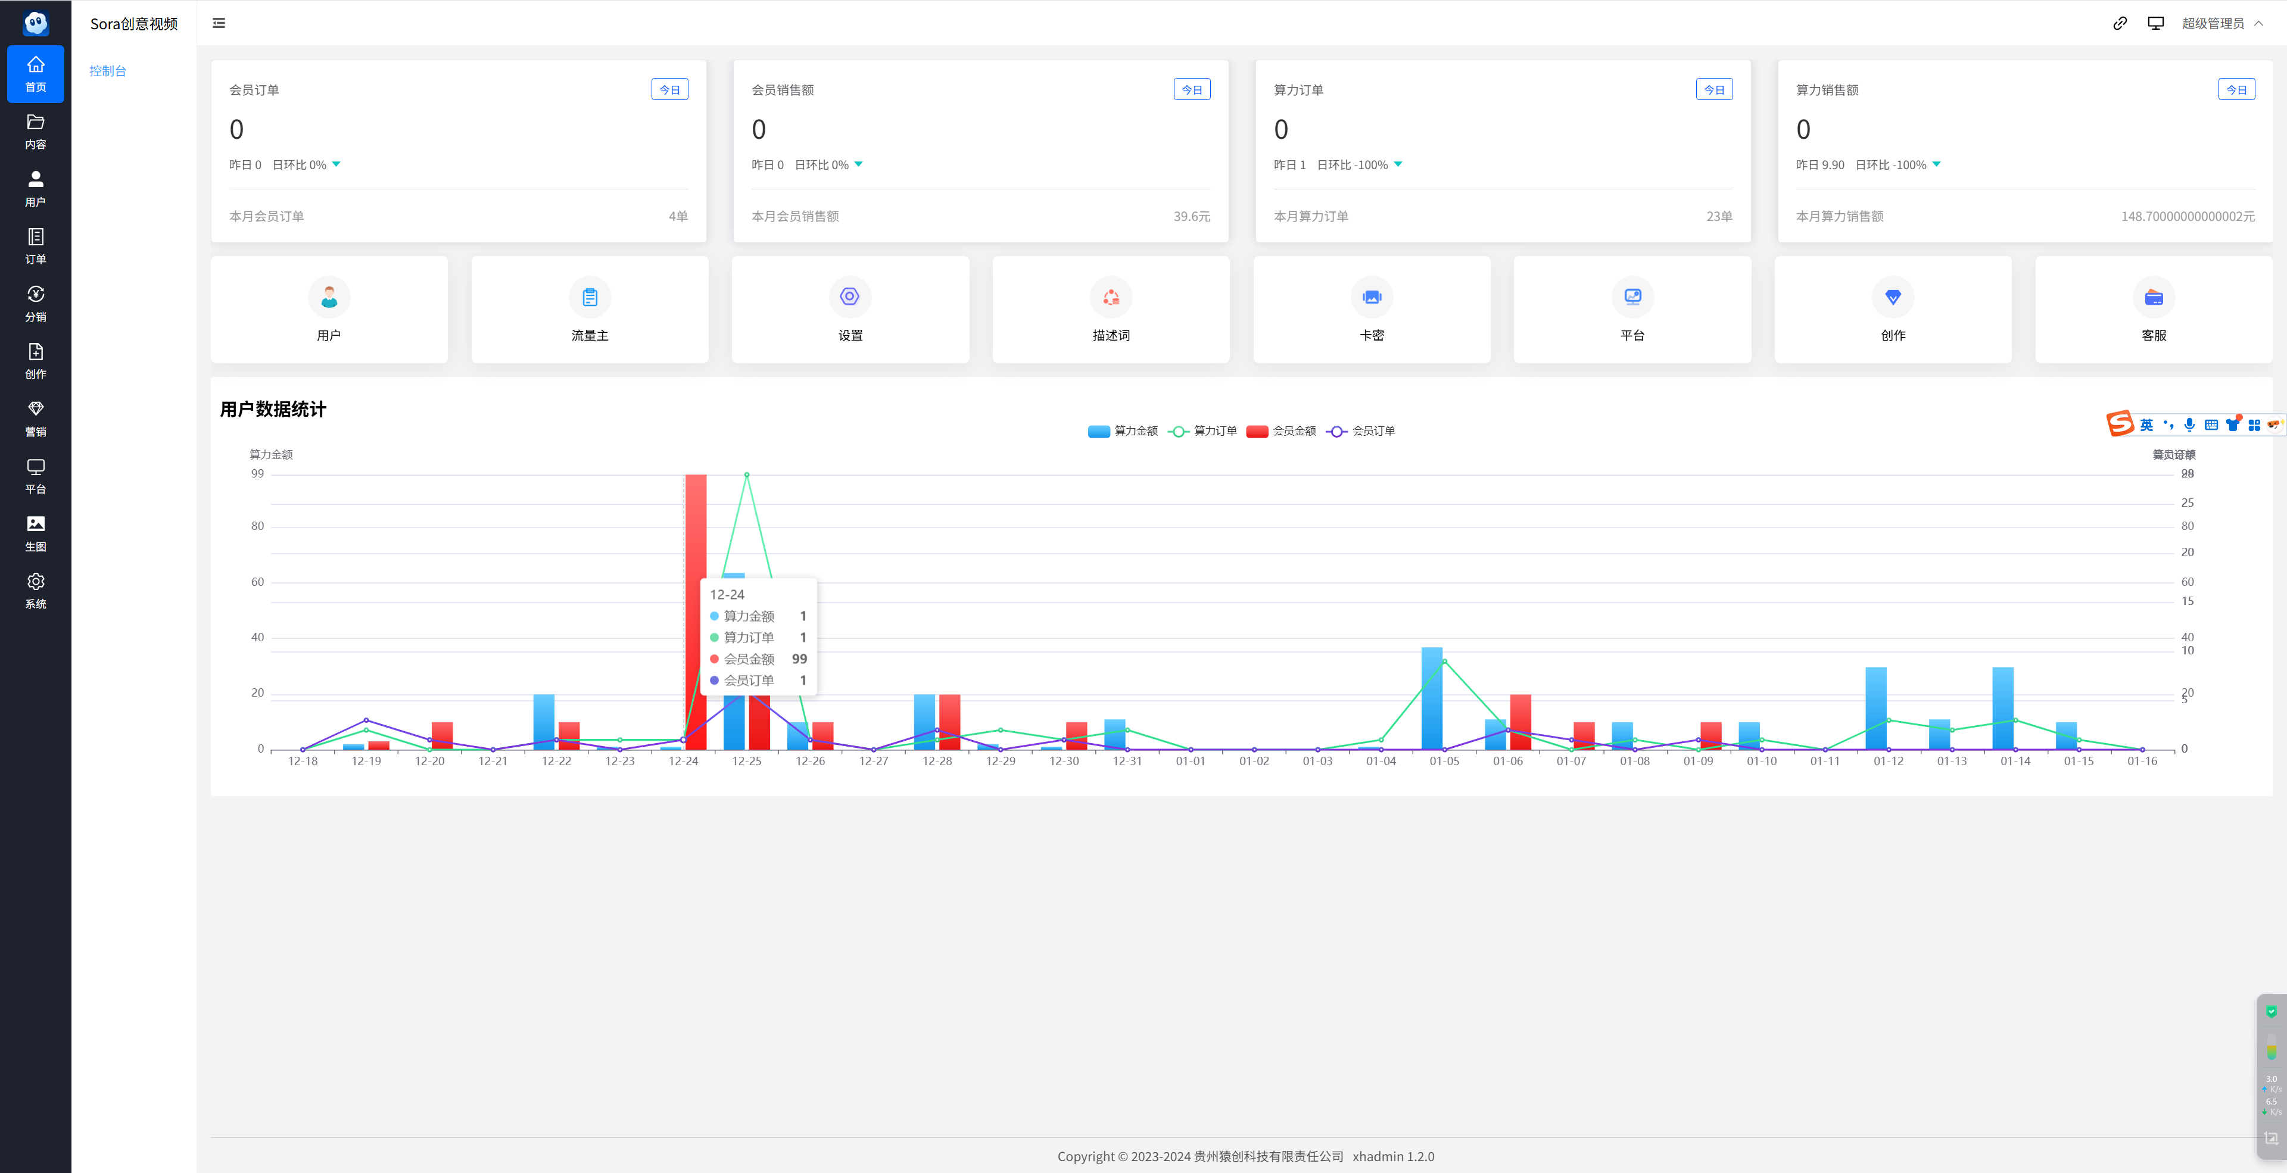The image size is (2287, 1173).
Task: Open the 描述词 shortcut icon
Action: tap(1111, 297)
